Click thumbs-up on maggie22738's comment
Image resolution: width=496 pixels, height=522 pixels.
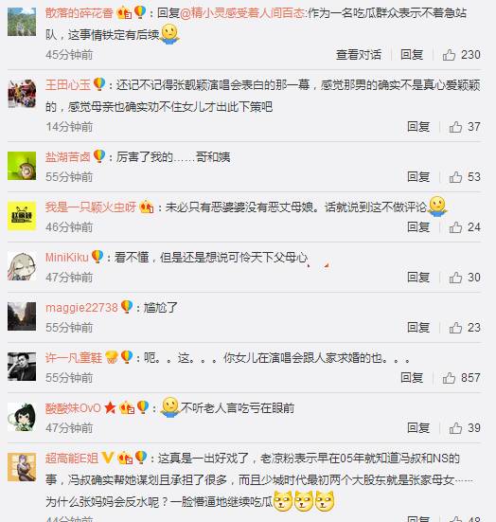click(455, 328)
